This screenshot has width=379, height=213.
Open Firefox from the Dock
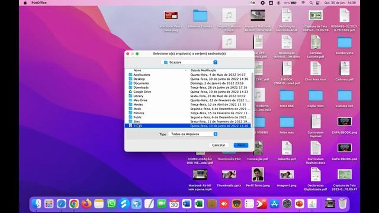tap(86, 204)
